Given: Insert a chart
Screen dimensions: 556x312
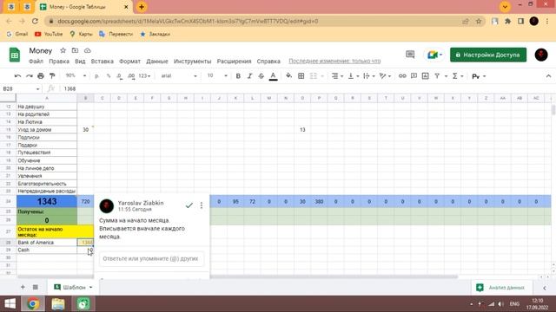Looking at the screenshot, I should (425, 76).
